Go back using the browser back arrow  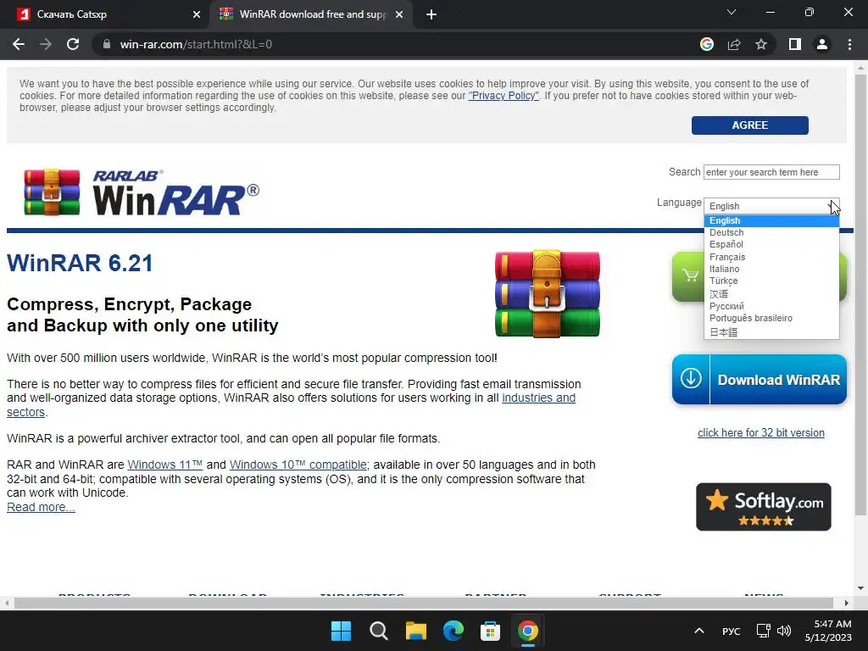pos(19,44)
